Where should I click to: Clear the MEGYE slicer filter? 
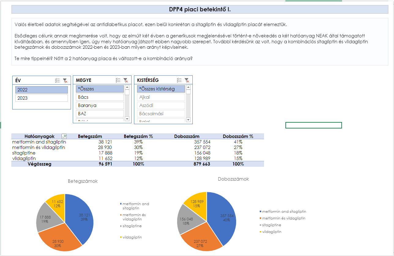click(x=126, y=80)
